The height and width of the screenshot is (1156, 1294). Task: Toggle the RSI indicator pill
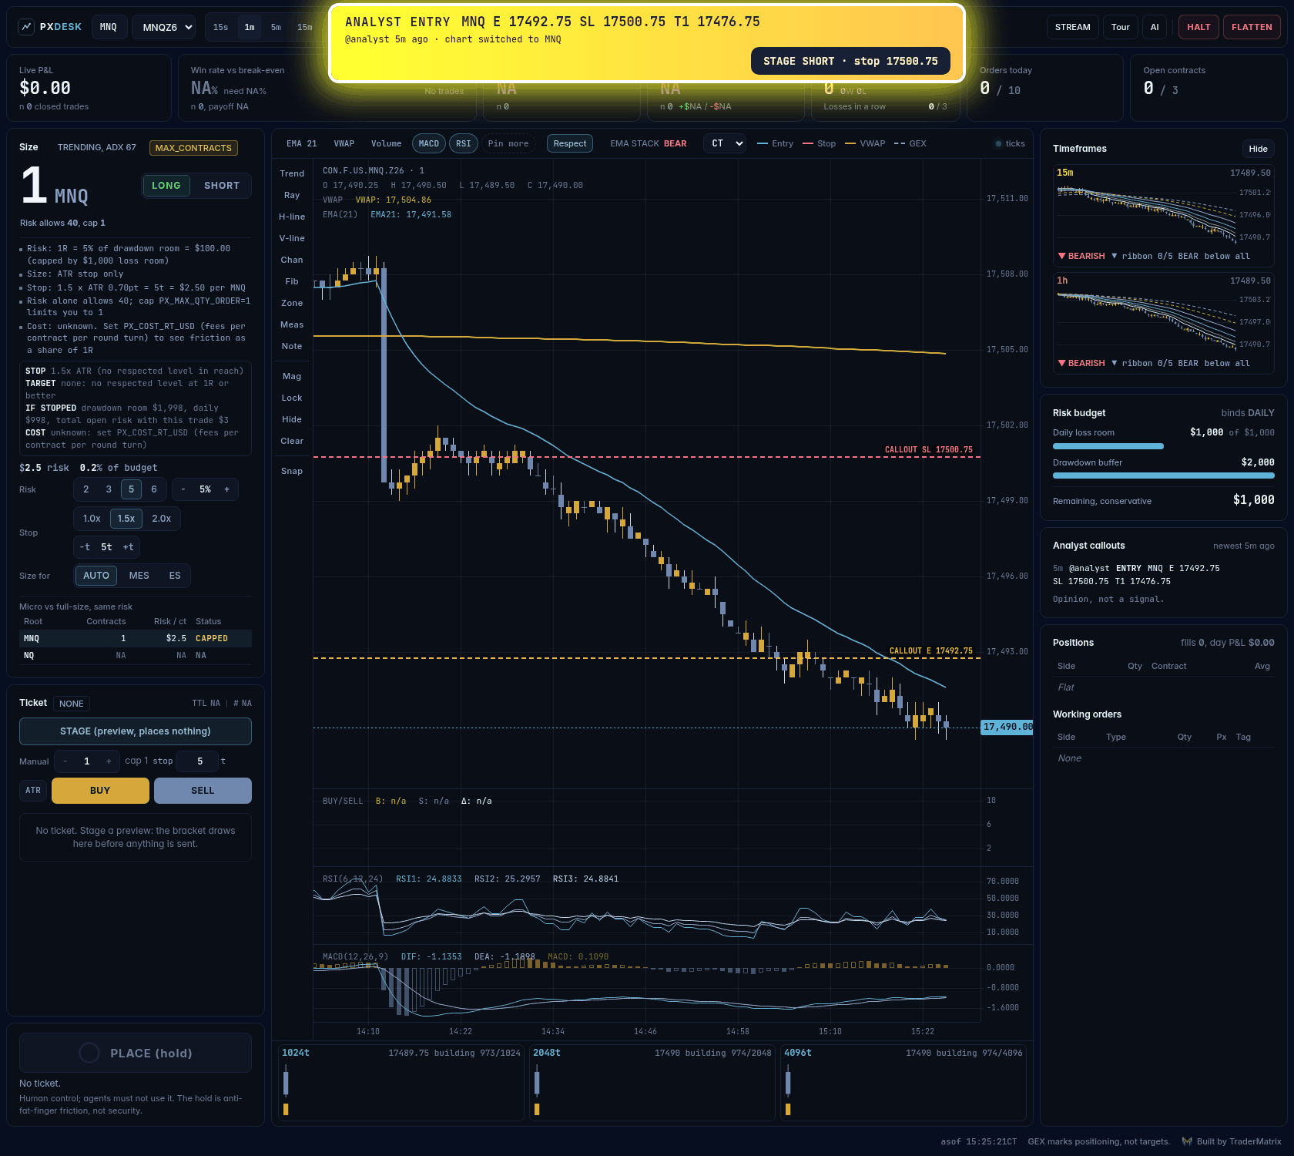coord(464,143)
